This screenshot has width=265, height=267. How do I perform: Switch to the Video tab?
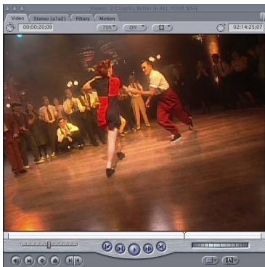[17, 18]
